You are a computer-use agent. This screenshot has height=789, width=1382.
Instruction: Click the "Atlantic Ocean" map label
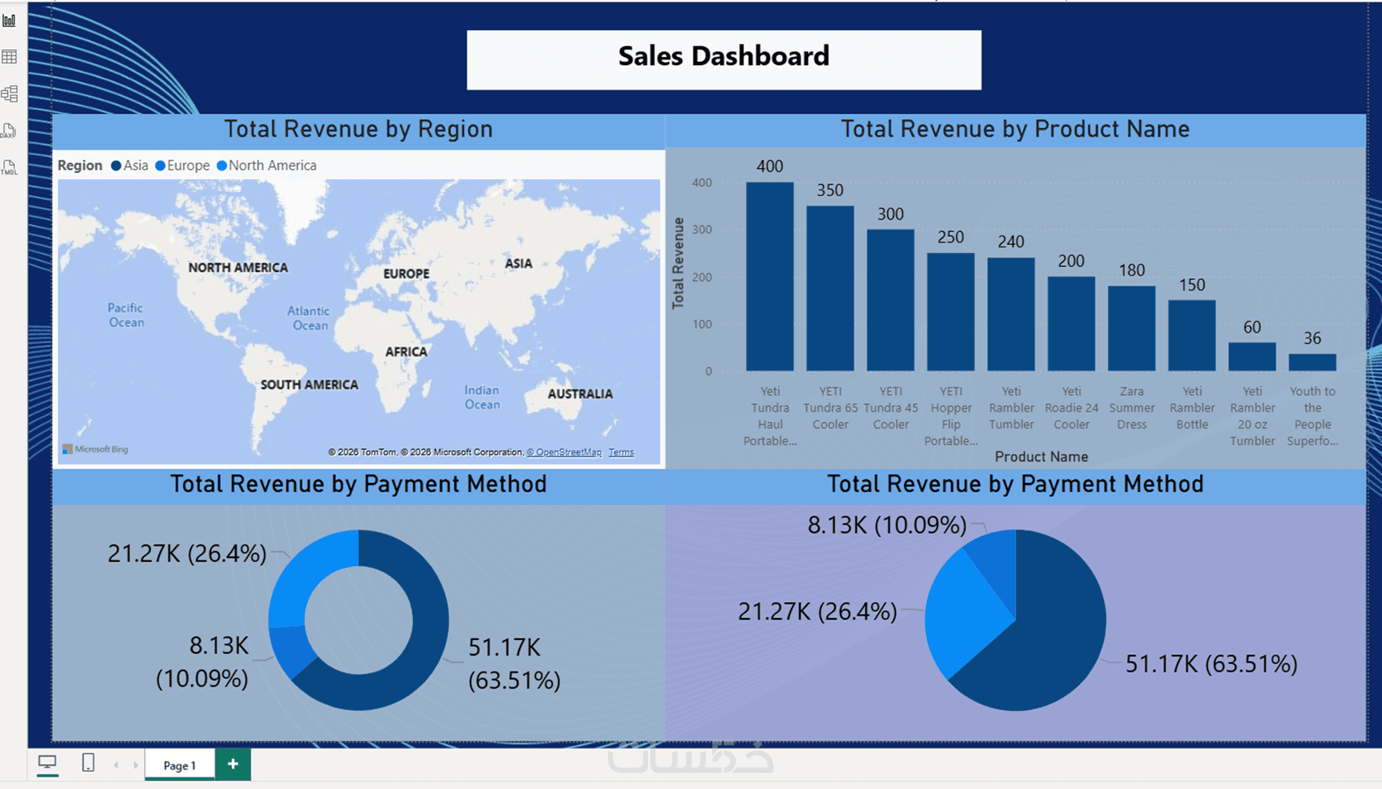(x=309, y=318)
